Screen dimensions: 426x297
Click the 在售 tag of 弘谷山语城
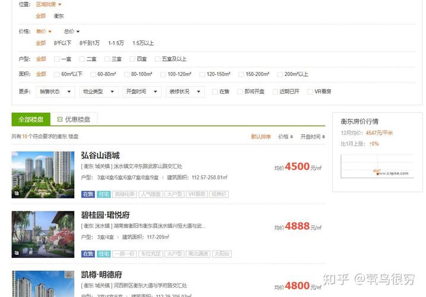click(x=88, y=194)
